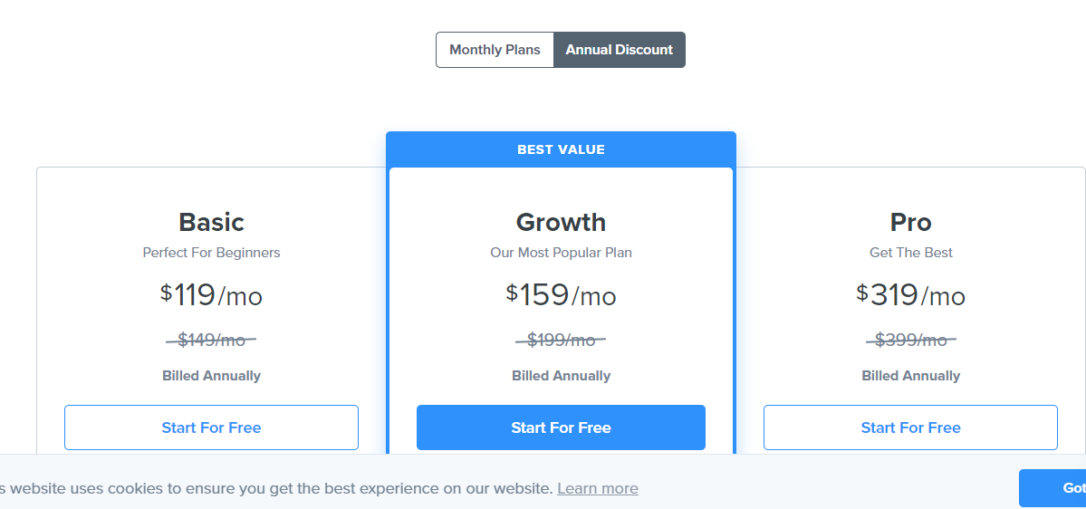Viewport: 1086px width, 509px height.
Task: Select the Growth plan heading
Action: coord(561,222)
